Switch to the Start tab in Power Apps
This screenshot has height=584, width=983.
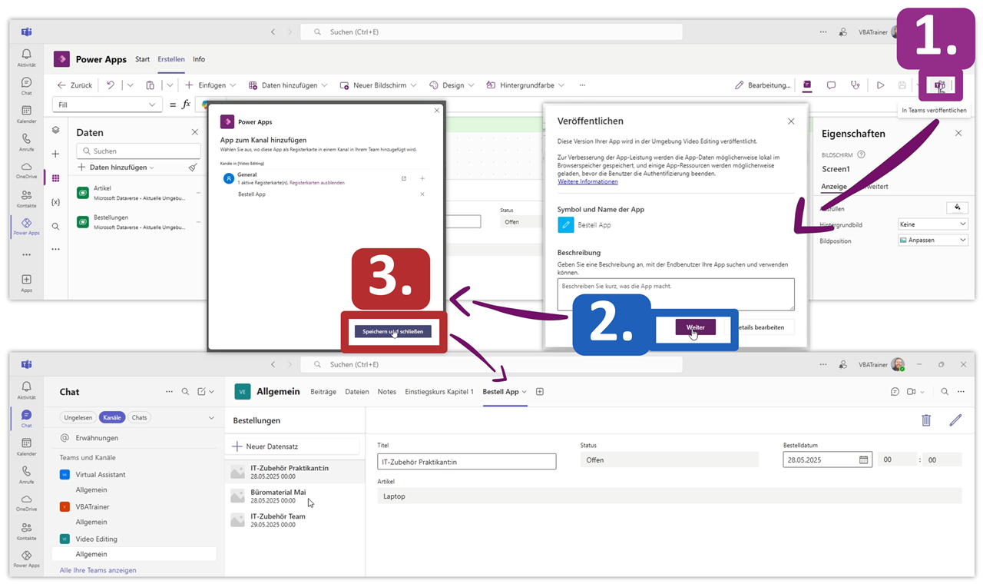(x=142, y=59)
